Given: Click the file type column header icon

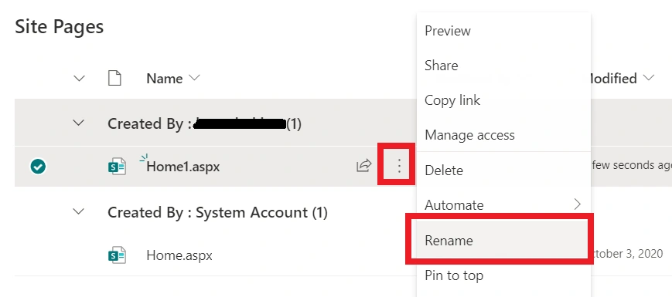Looking at the screenshot, I should pos(114,78).
